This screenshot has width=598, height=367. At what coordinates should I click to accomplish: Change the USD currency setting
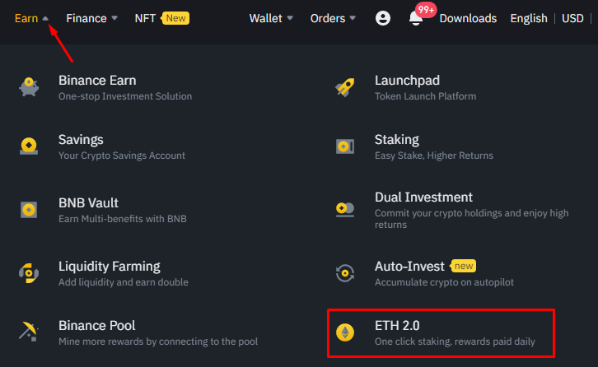pos(572,18)
